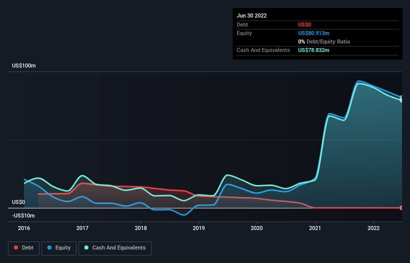Click the 2017 x-axis label
Viewport: 410px width, 263px height.
click(82, 228)
